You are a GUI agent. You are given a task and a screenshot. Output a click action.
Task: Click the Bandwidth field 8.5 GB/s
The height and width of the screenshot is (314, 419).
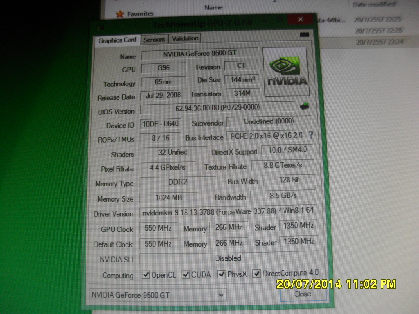283,195
